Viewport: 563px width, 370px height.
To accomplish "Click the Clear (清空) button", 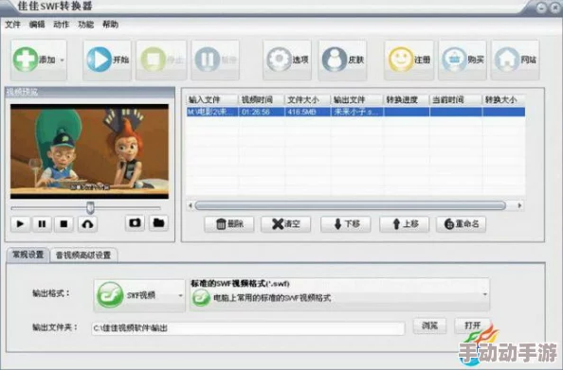I will pos(286,224).
